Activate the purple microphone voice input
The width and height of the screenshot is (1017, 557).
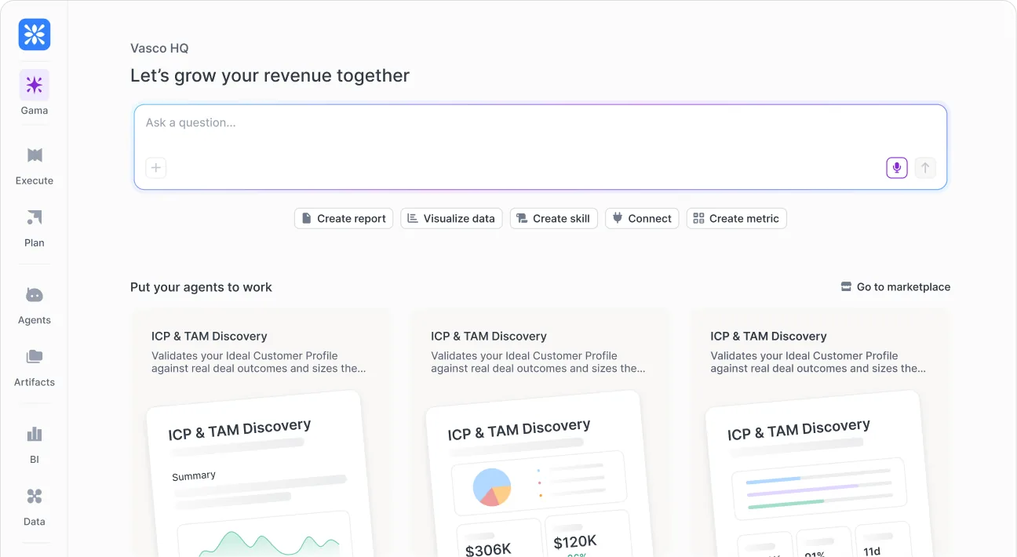click(x=897, y=168)
